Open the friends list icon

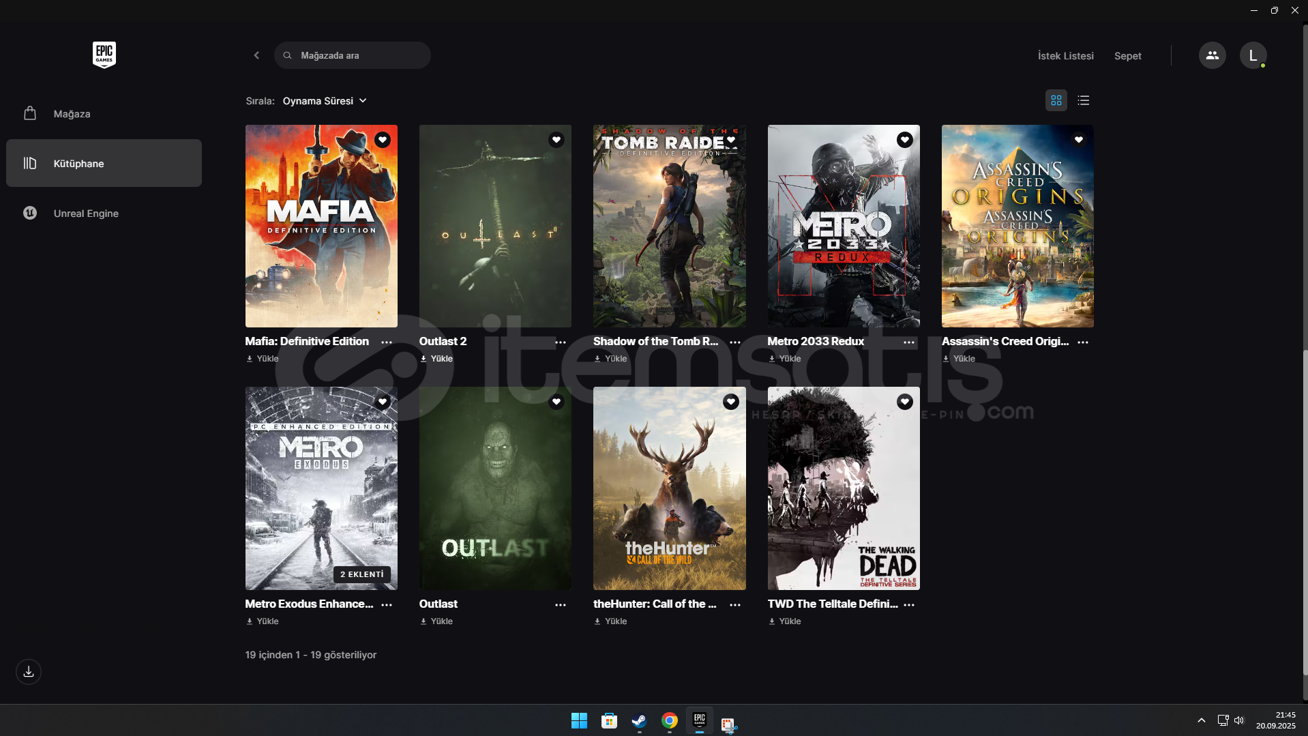click(x=1212, y=55)
